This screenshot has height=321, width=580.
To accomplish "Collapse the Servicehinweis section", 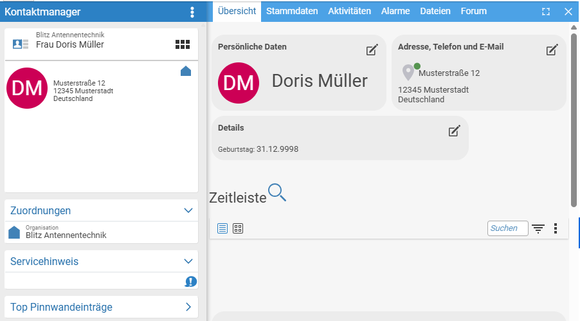I will (x=188, y=261).
